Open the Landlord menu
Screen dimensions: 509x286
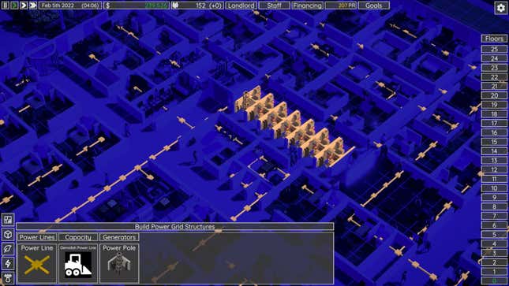click(241, 6)
